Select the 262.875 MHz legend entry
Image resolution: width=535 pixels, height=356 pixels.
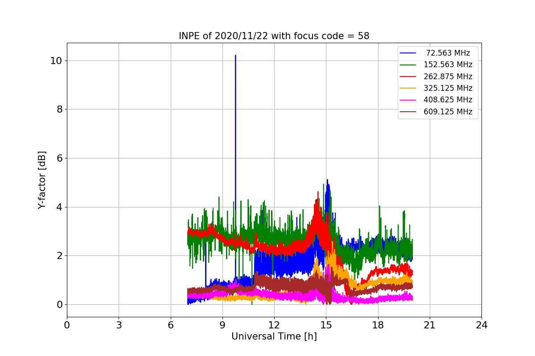[435, 77]
